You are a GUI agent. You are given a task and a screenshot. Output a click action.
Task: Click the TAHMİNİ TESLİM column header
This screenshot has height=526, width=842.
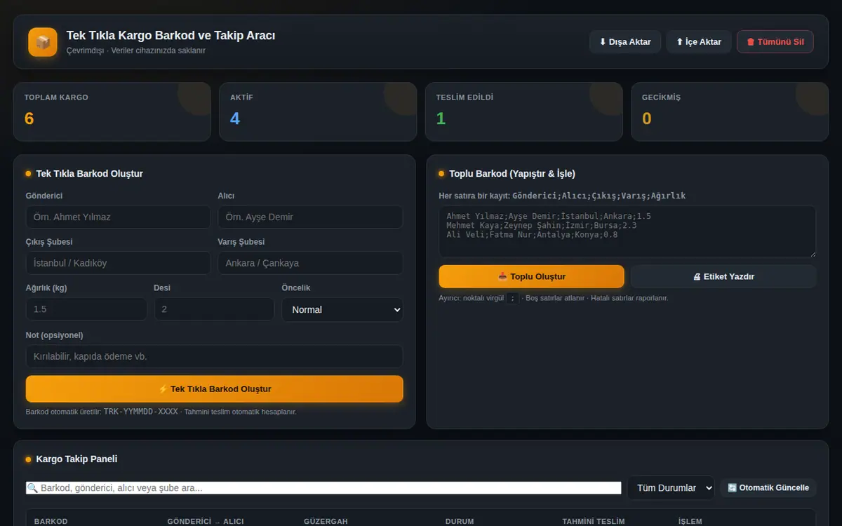pyautogui.click(x=594, y=522)
